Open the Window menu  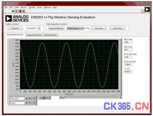(x=47, y=8)
